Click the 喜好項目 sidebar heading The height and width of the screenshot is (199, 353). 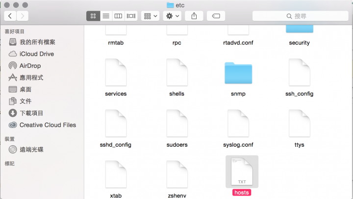click(14, 31)
